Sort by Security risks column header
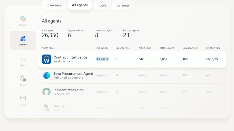Screen dimensions: 234x131 (123, 48)
